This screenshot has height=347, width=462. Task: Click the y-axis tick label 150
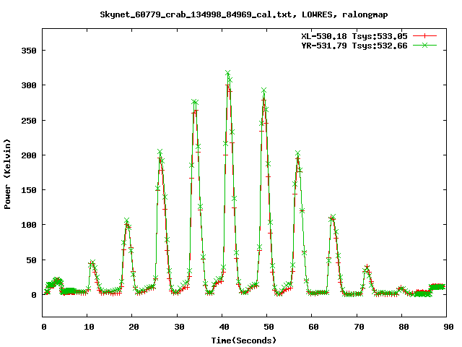(x=29, y=190)
